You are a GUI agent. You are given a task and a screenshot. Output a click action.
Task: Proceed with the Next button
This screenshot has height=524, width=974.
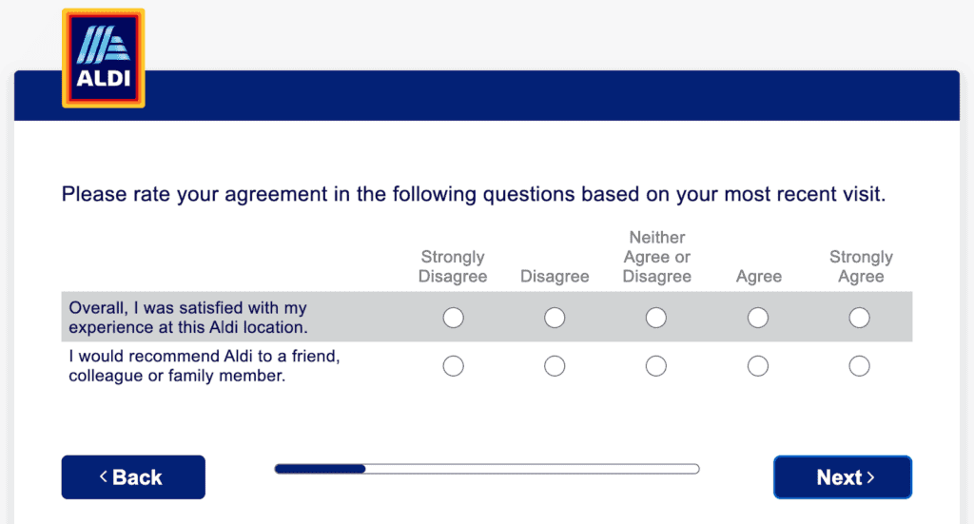point(843,477)
